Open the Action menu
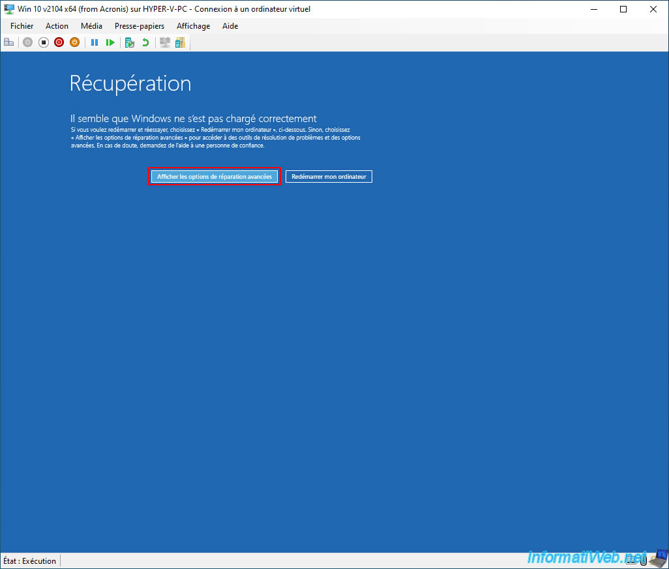The height and width of the screenshot is (569, 669). pos(57,26)
